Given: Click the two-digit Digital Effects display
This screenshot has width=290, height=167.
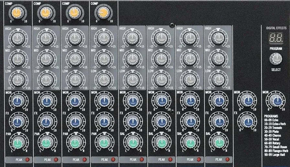Looking at the screenshot, I should pos(276,39).
